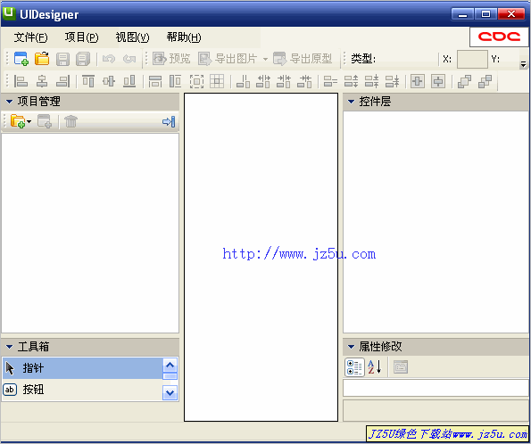Image resolution: width=531 pixels, height=444 pixels.
Task: Click the 导出原型 export prototype button
Action: click(x=303, y=59)
